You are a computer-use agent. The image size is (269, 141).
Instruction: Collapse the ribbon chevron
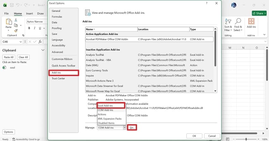tap(264, 35)
